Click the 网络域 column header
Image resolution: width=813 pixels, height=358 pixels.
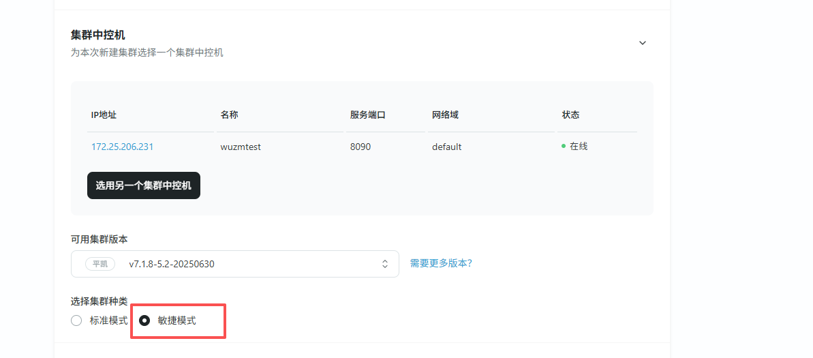click(x=445, y=115)
